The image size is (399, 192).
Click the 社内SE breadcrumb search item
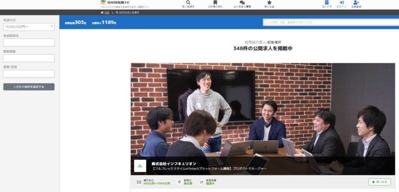[x=128, y=12]
